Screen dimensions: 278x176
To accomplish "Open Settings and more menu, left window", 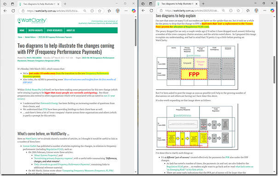I will [x=126, y=11].
